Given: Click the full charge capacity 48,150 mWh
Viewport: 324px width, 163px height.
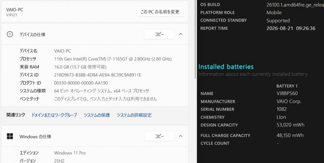Looking at the screenshot, I should (x=290, y=136).
